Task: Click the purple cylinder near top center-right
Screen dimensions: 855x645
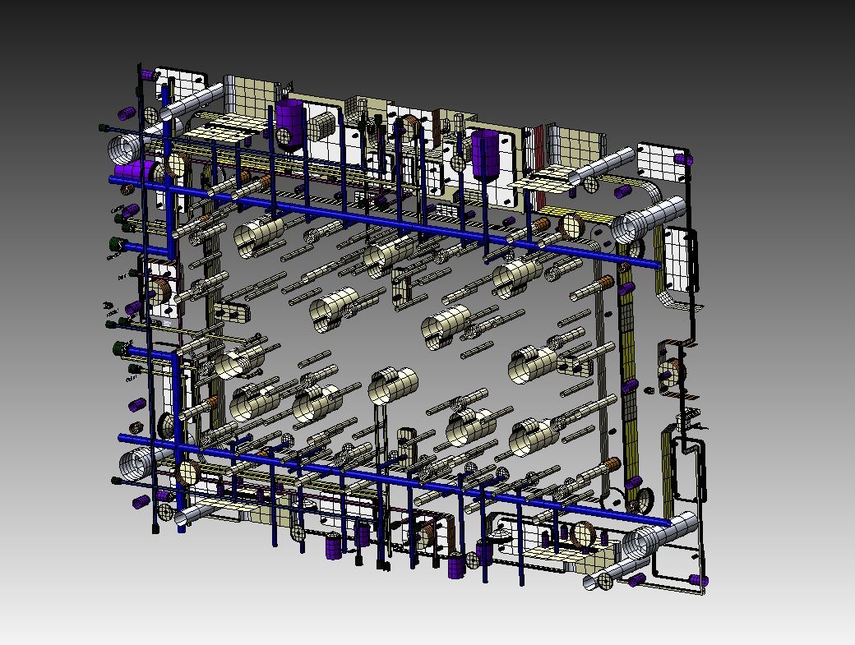Action: [486, 156]
